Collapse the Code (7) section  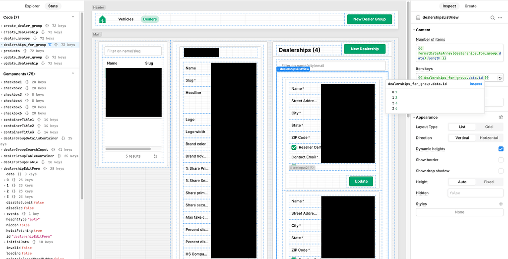(73, 17)
